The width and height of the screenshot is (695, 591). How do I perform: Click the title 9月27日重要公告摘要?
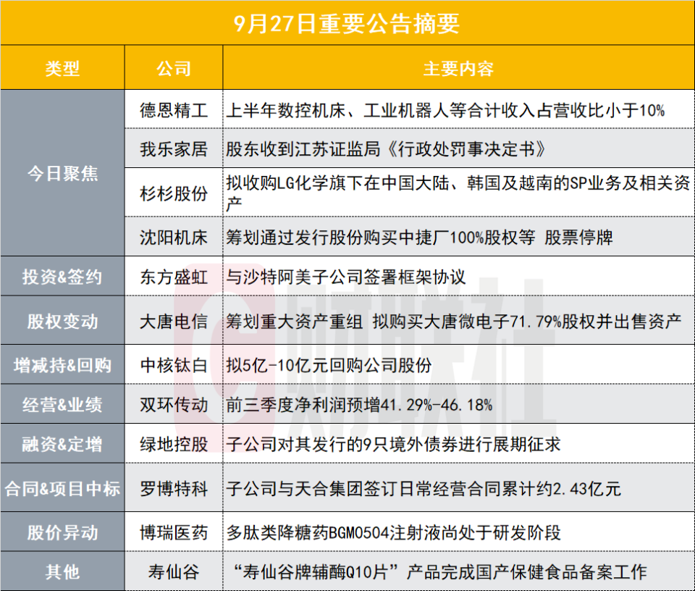[x=347, y=23]
